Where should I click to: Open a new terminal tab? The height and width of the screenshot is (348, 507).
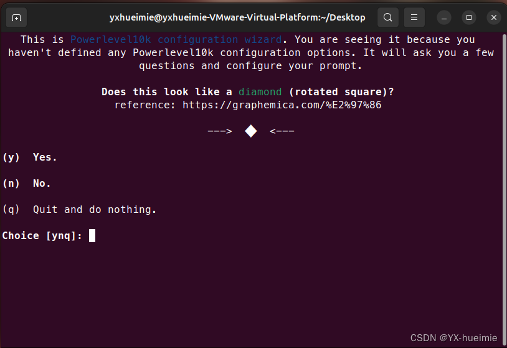coord(16,17)
